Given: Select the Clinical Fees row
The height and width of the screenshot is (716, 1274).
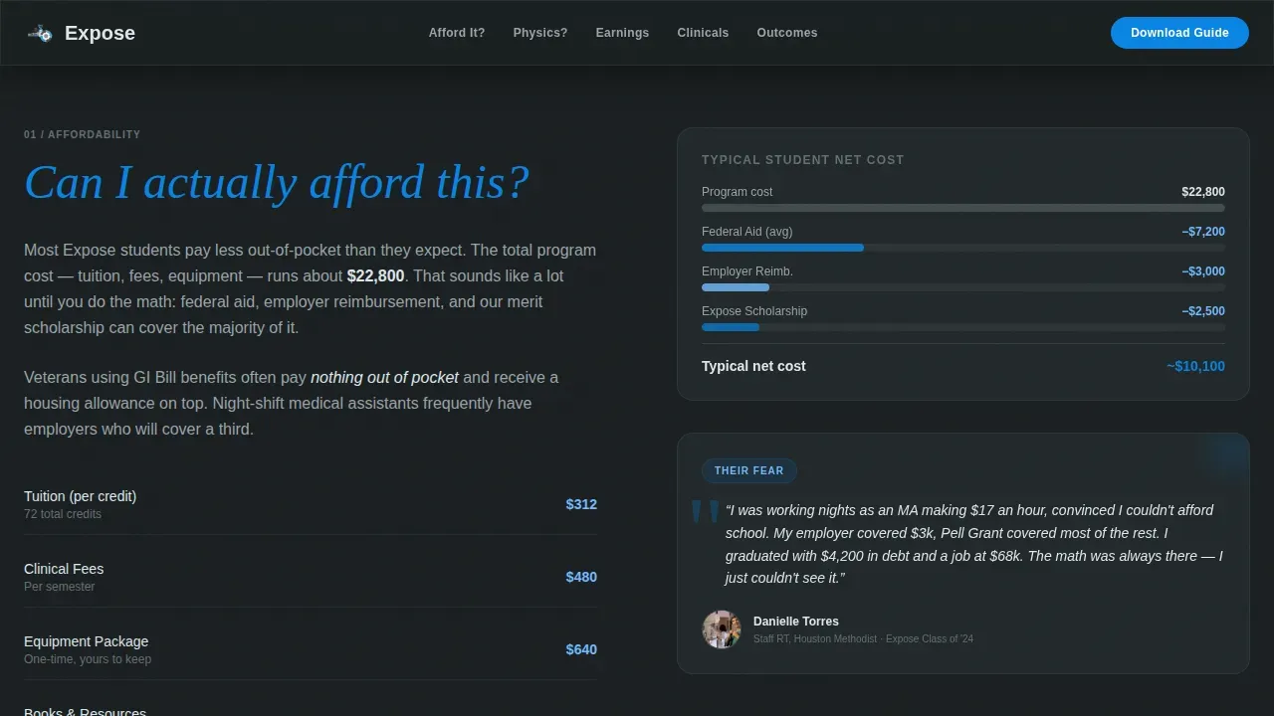Looking at the screenshot, I should click(311, 577).
